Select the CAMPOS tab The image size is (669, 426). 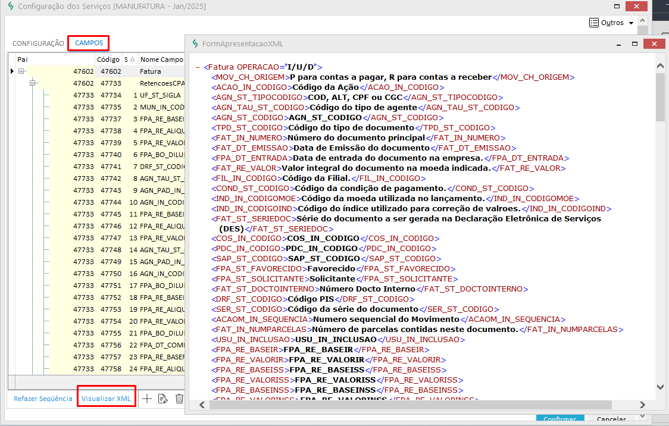tap(89, 43)
